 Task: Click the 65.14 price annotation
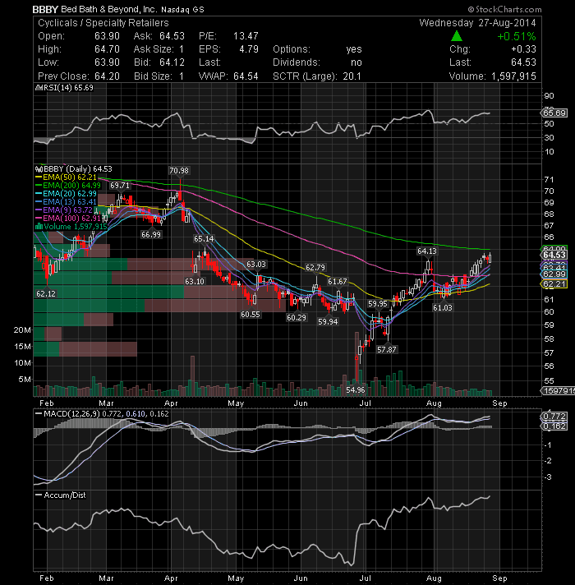(204, 239)
